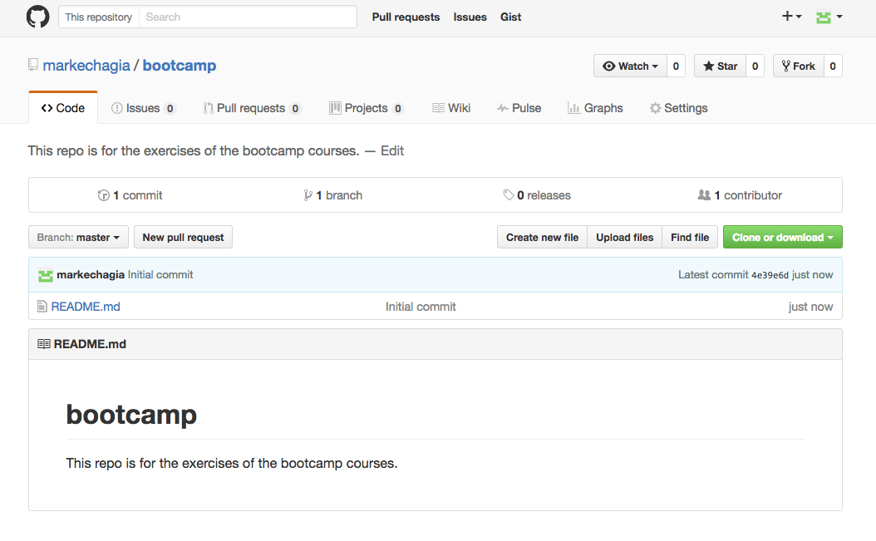Viewport: 876px width, 541px height.
Task: Open Issues in top navigation
Action: pos(470,17)
